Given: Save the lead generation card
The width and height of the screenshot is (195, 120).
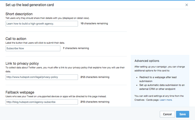Looking at the screenshot, I should click(182, 114).
